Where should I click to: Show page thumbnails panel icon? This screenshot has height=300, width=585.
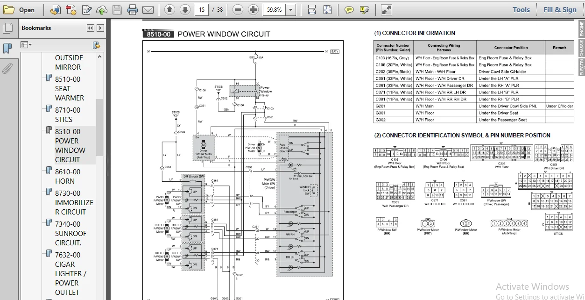[x=7, y=29]
